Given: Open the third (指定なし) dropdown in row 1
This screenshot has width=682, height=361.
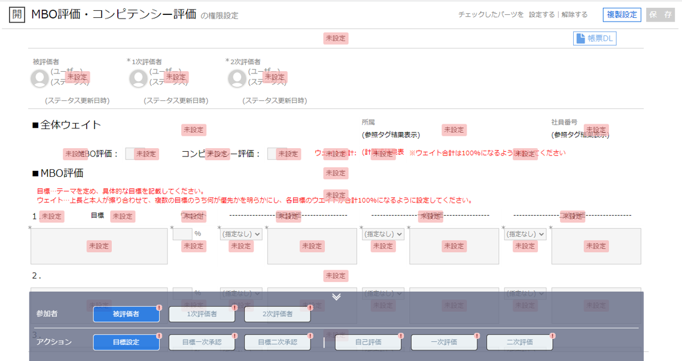Looking at the screenshot, I should (x=525, y=234).
